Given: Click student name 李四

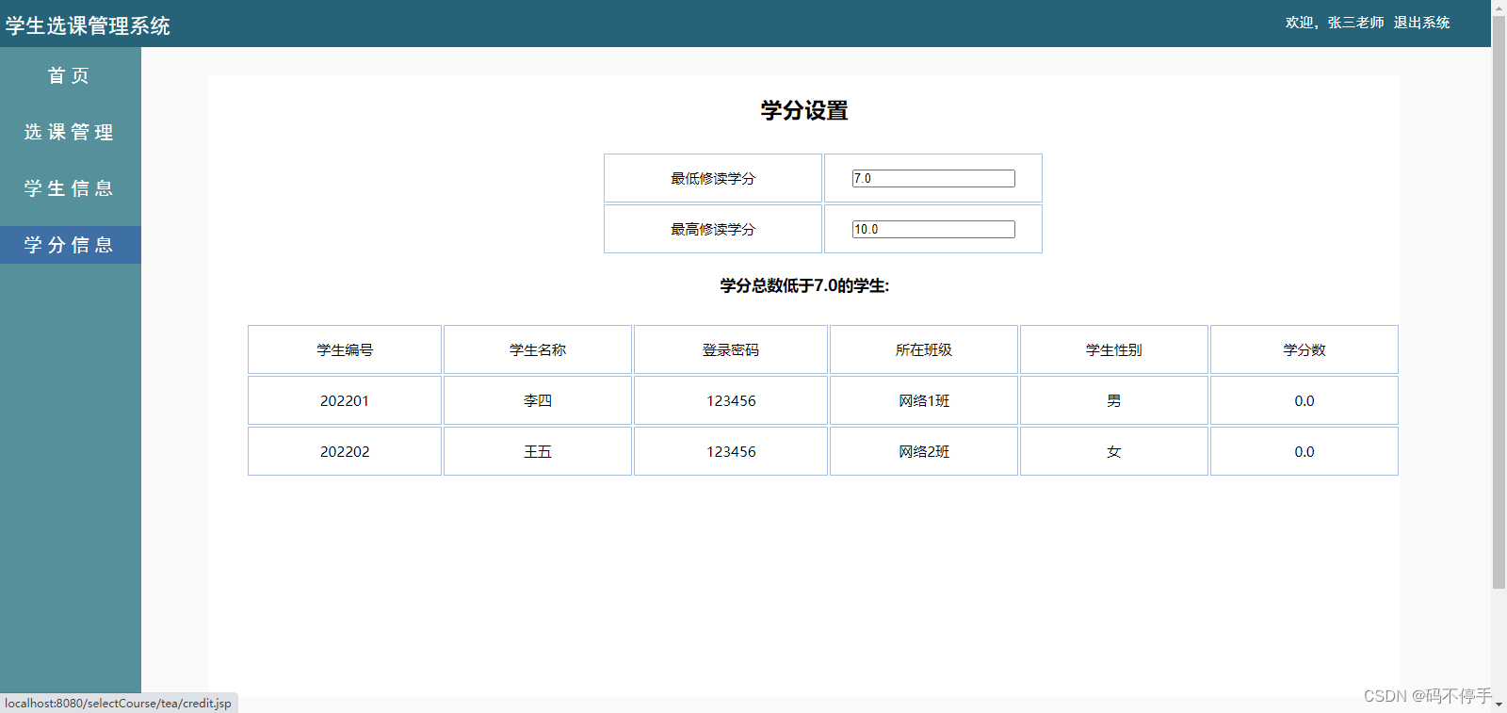Looking at the screenshot, I should pos(538,400).
